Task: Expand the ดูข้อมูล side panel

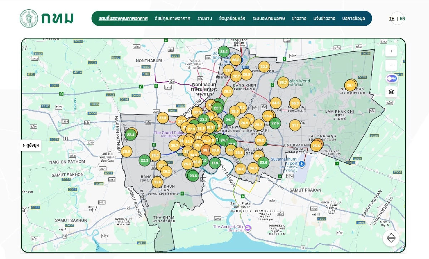Action: 31,145
